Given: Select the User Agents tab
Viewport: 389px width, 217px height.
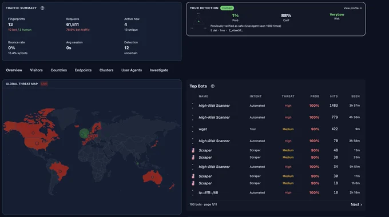Looking at the screenshot, I should click(x=132, y=70).
